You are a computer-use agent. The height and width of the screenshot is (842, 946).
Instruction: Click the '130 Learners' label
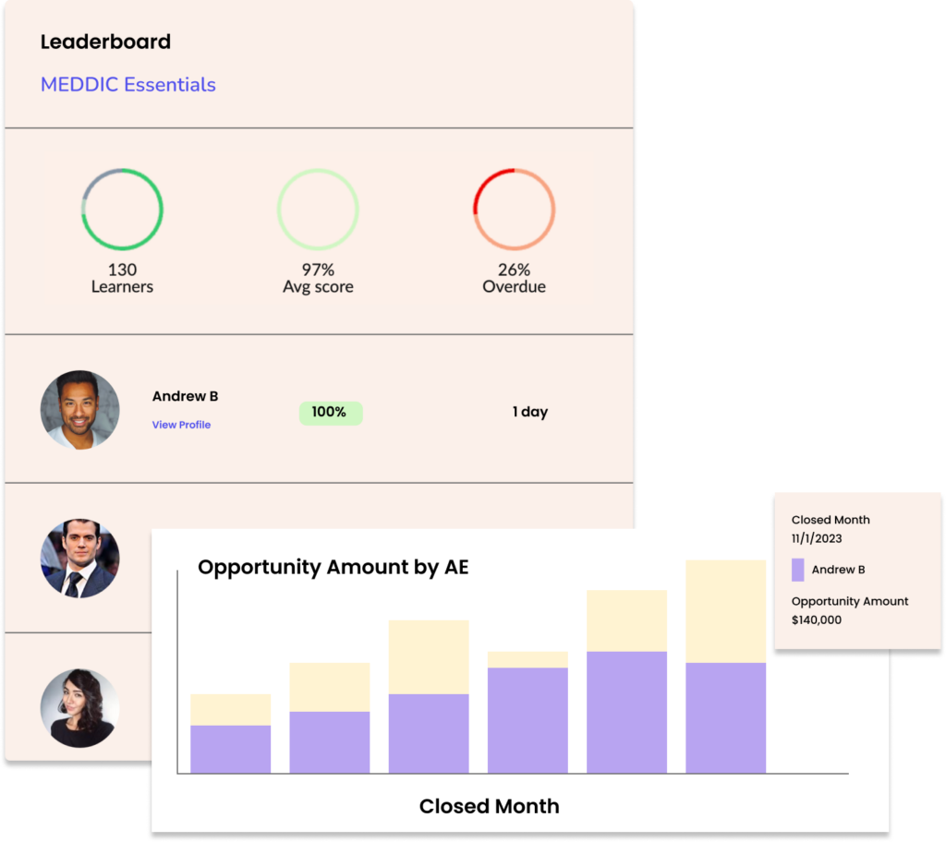point(122,278)
